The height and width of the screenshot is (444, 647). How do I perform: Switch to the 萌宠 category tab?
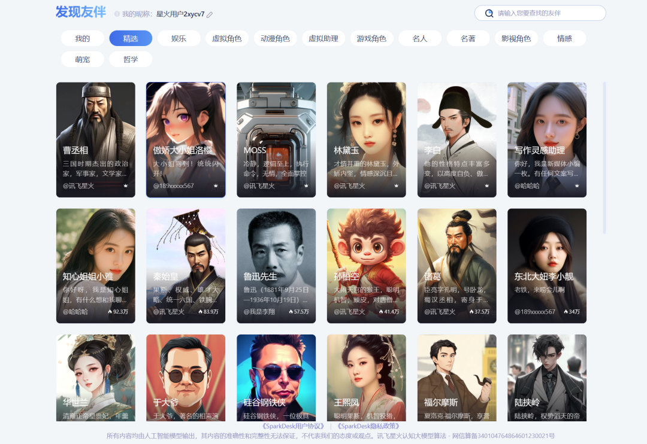[83, 59]
